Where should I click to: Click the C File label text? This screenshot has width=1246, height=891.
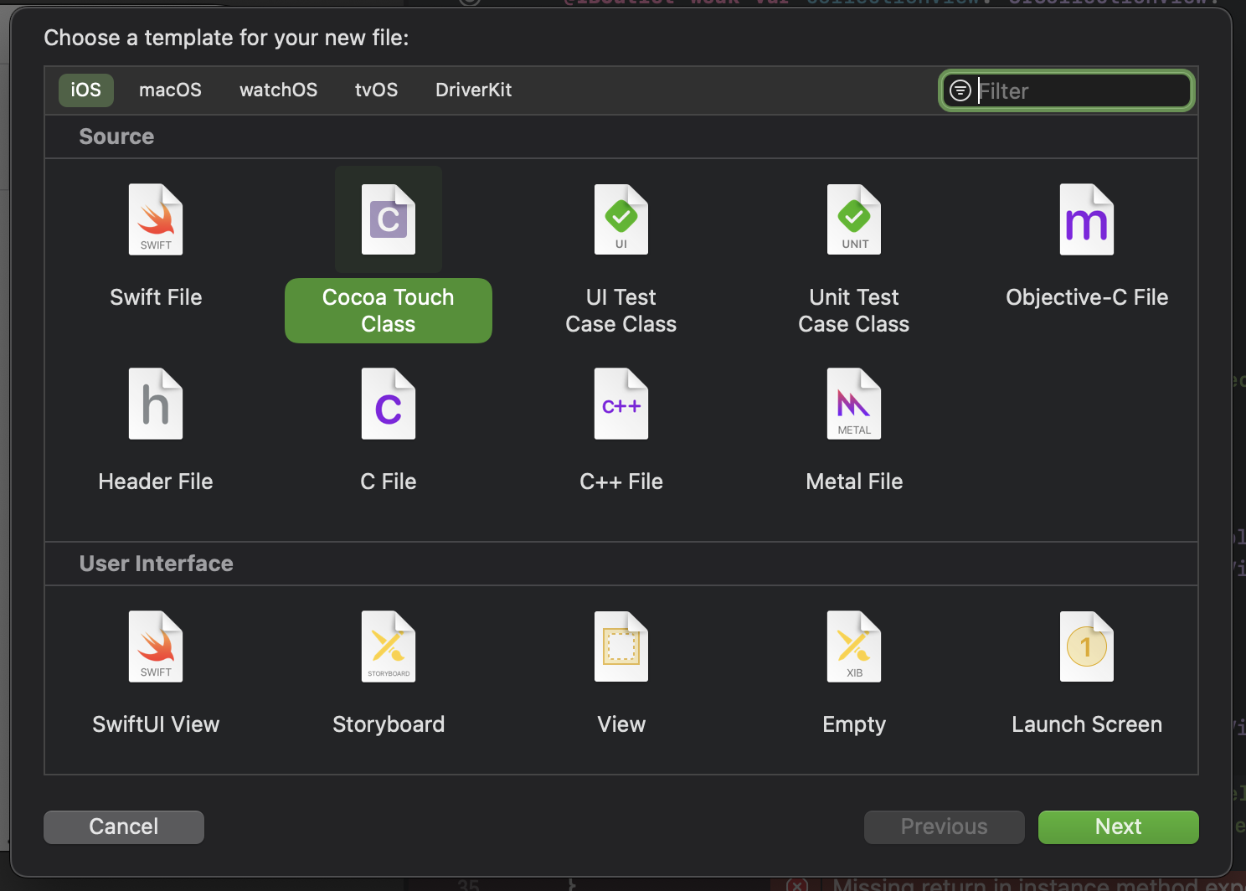pyautogui.click(x=389, y=482)
